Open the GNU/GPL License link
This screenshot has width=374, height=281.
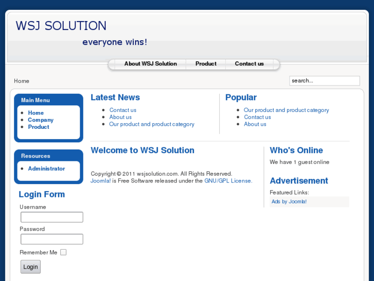228,181
